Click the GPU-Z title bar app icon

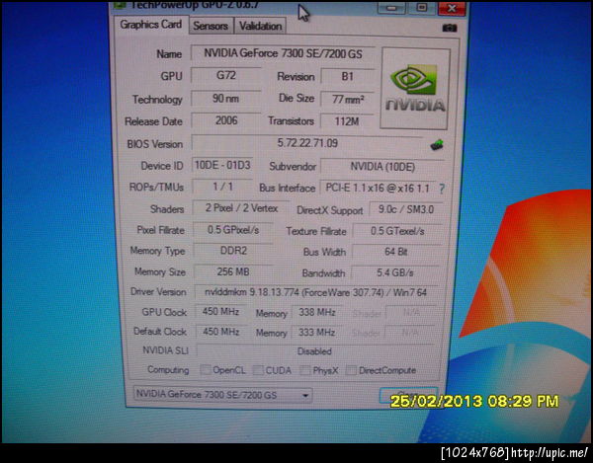point(120,5)
